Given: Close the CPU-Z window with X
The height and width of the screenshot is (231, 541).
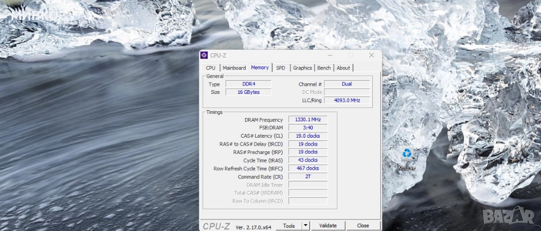Looking at the screenshot, I should click(371, 55).
